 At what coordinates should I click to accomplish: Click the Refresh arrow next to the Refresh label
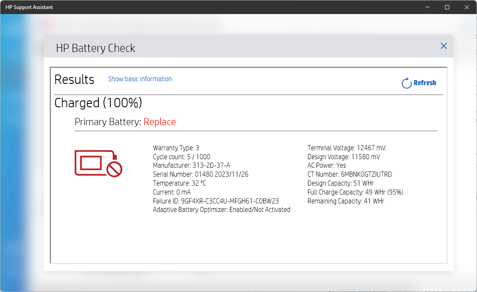[406, 83]
